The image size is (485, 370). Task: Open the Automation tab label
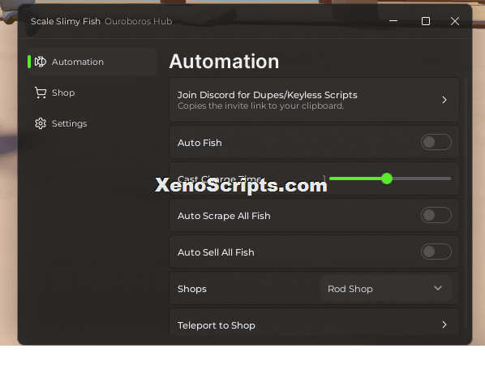pos(78,62)
